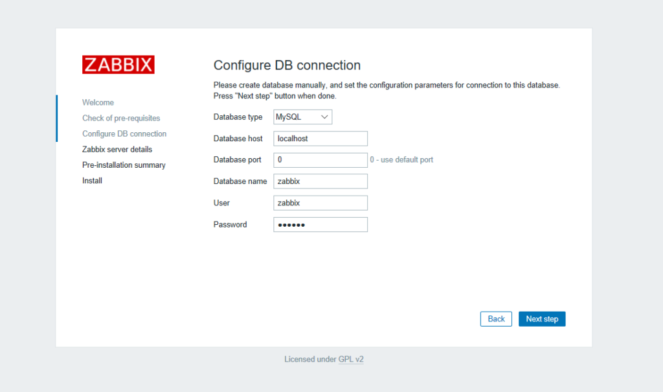Click the Database name input field
The height and width of the screenshot is (392, 663).
click(320, 181)
